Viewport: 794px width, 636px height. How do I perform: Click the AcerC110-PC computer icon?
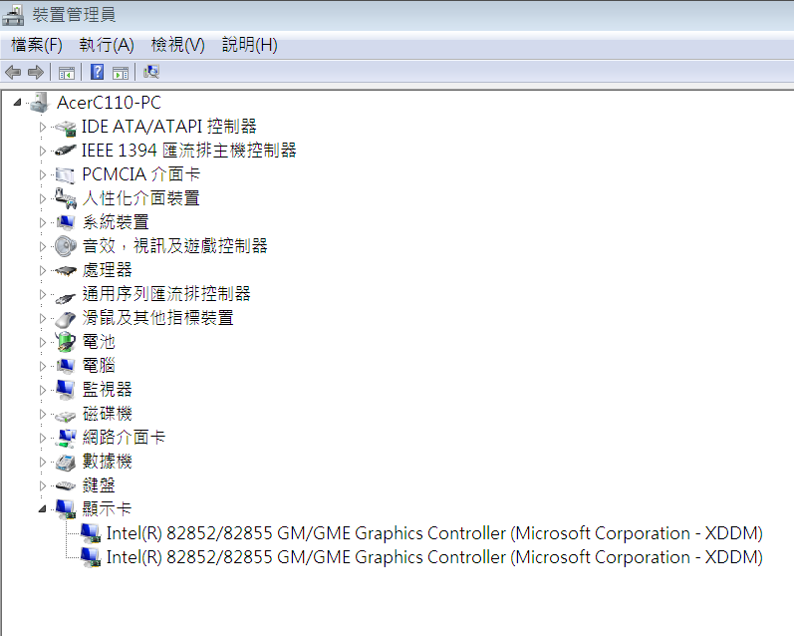click(40, 103)
